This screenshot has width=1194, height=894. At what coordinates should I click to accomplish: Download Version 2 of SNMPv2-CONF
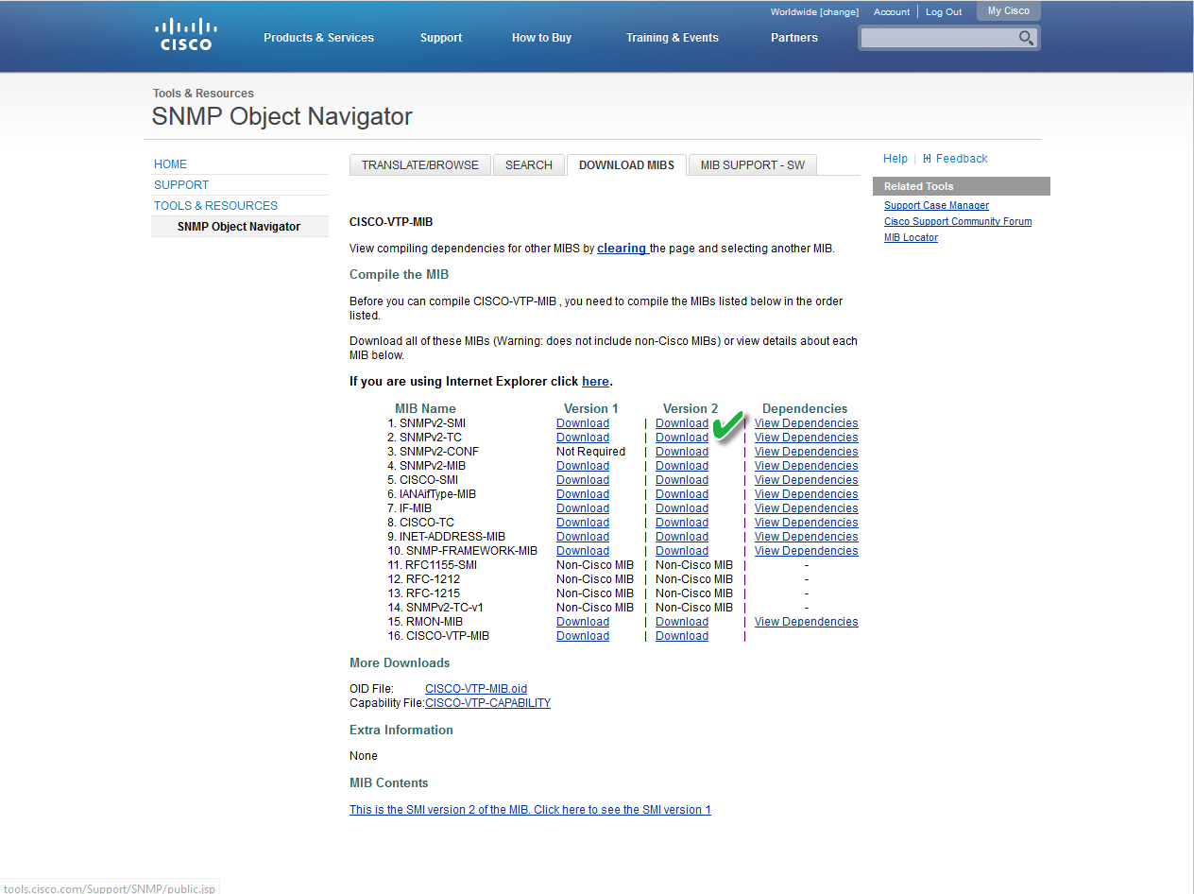coord(682,452)
